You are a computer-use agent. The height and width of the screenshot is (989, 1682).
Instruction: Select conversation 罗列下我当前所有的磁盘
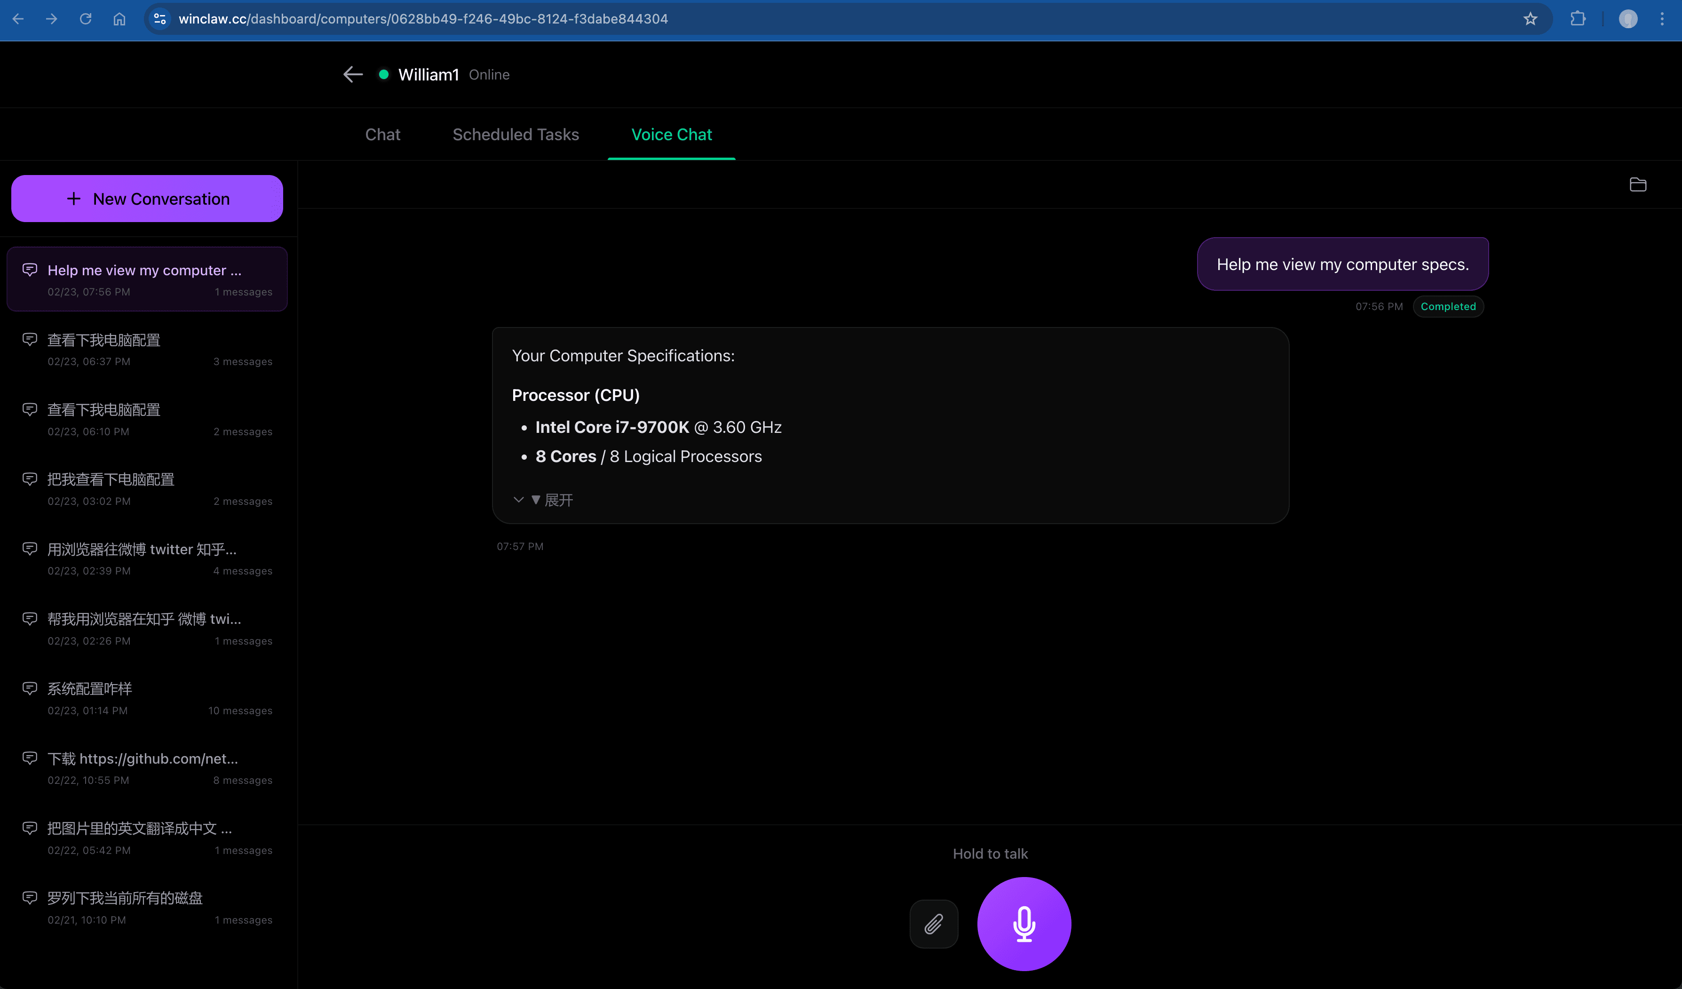click(x=147, y=907)
